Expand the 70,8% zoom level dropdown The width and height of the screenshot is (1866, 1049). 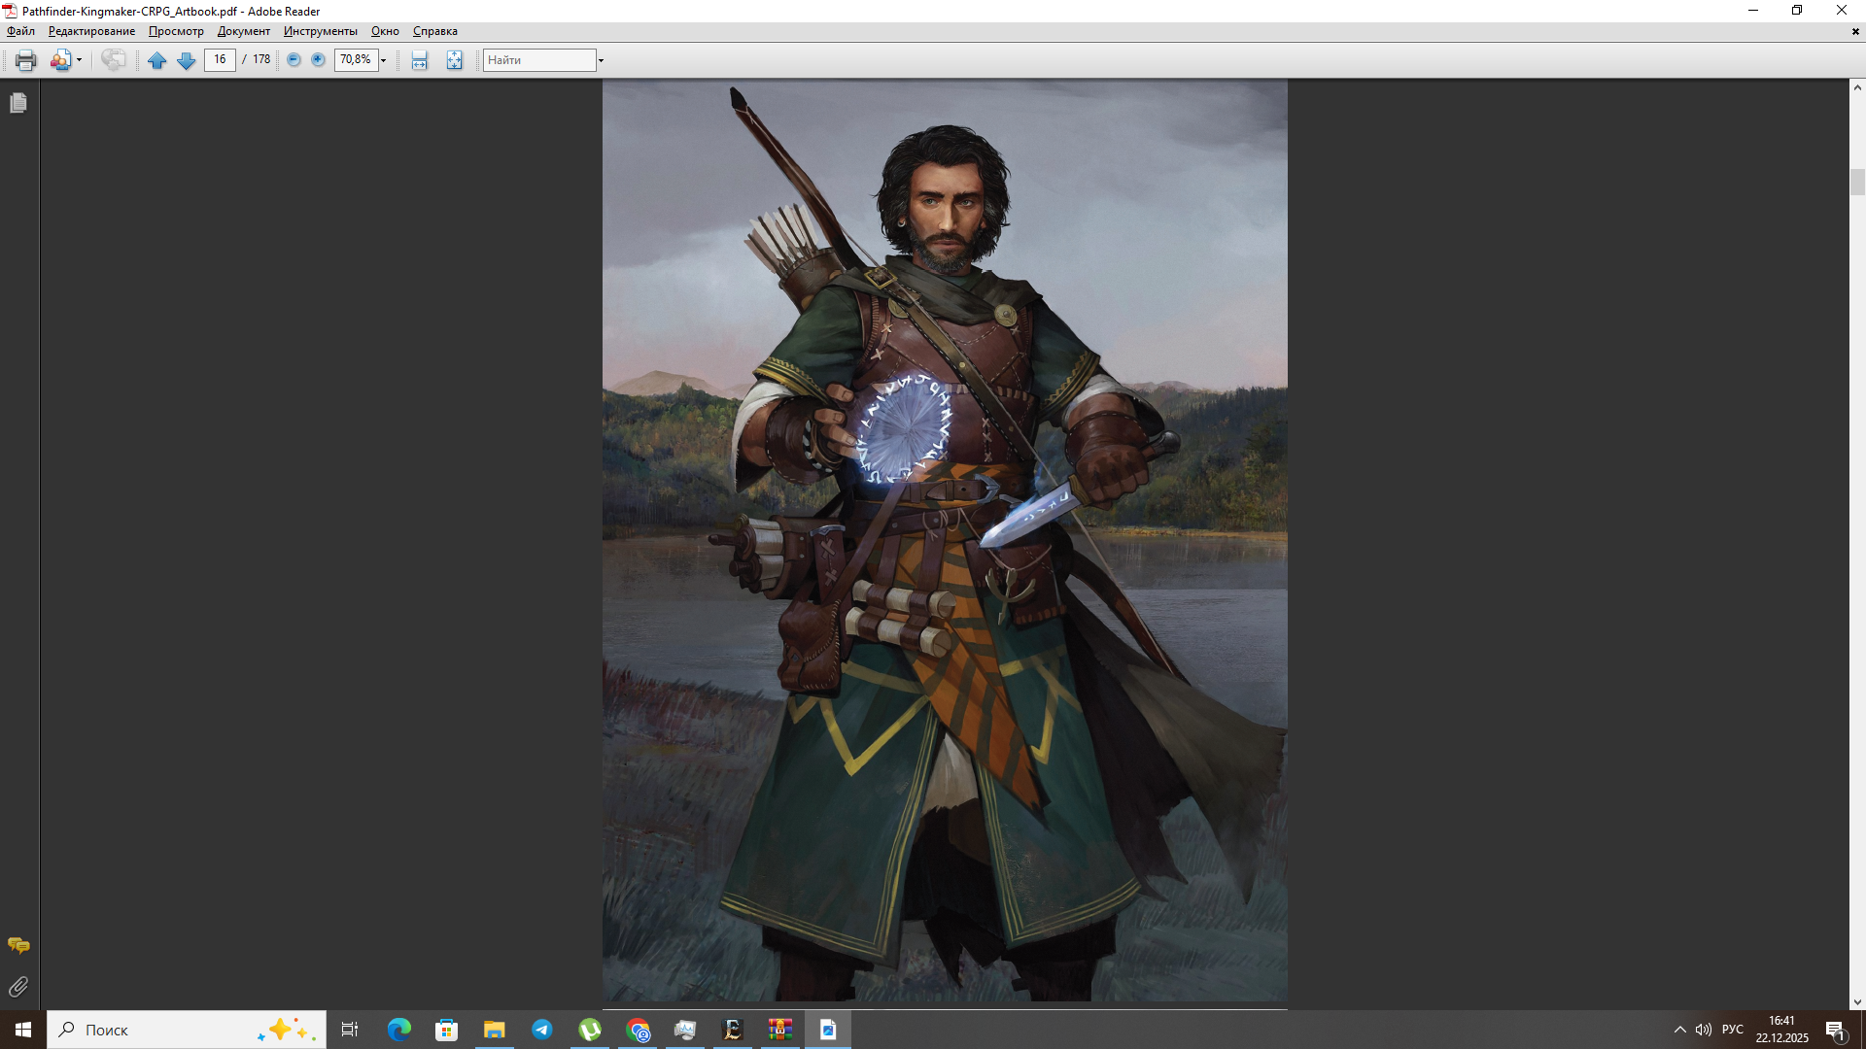pos(384,60)
